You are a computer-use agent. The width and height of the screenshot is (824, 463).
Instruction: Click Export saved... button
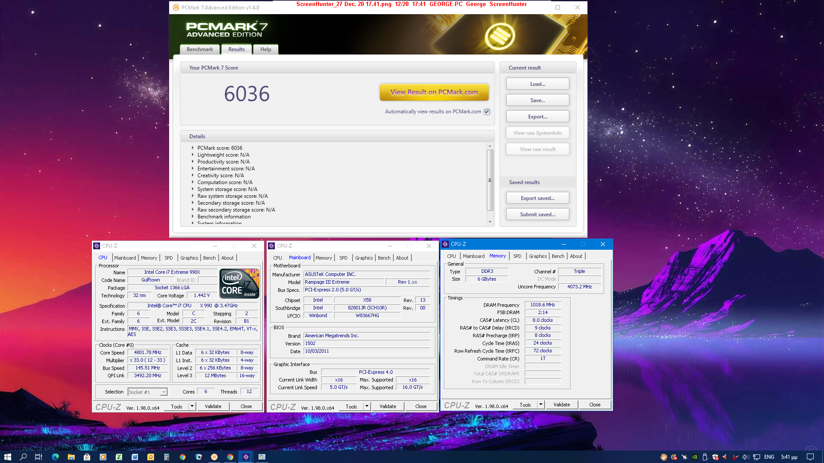tap(538, 198)
